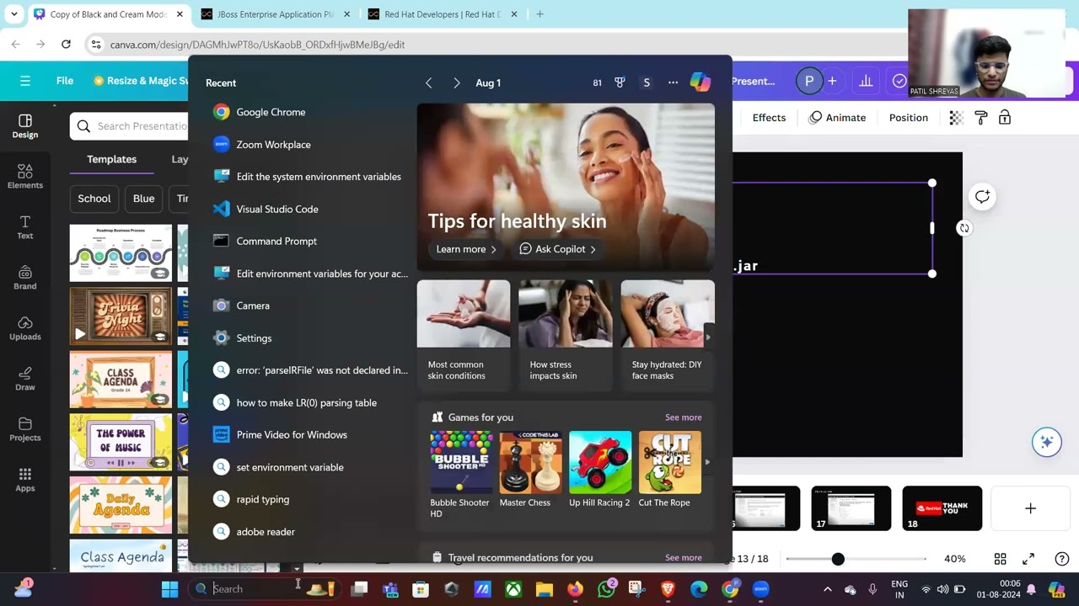Screen dimensions: 1079x606
Task: Open Effects in Canva toolbar
Action: (769, 118)
